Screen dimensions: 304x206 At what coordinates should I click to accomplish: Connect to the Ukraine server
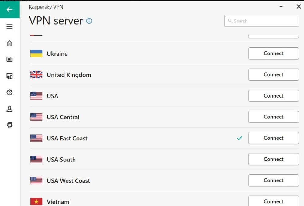click(273, 53)
